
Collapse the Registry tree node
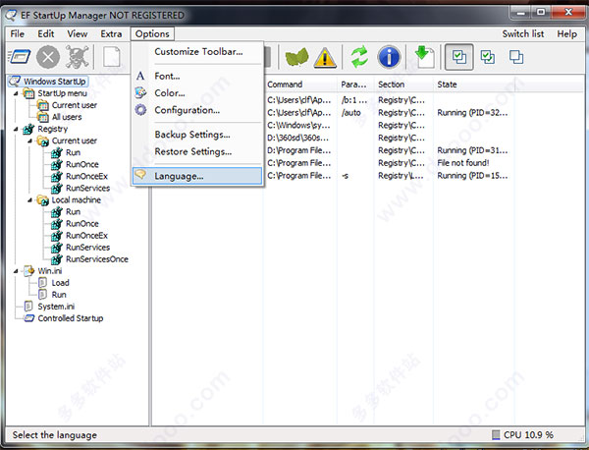tap(16, 129)
